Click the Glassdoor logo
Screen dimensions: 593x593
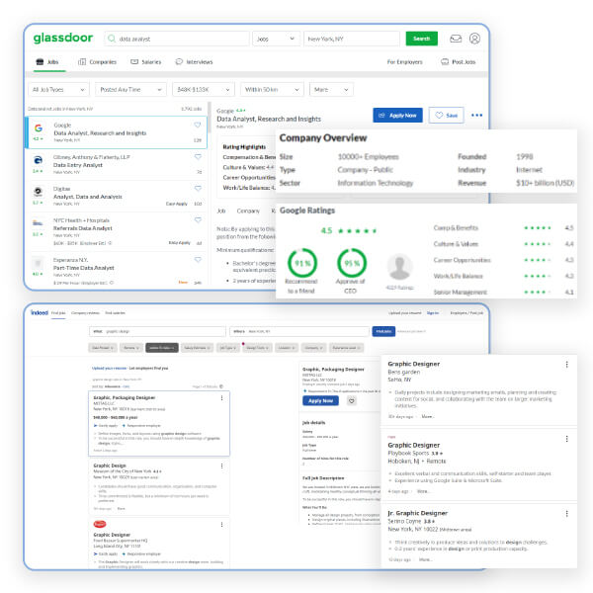[x=63, y=38]
